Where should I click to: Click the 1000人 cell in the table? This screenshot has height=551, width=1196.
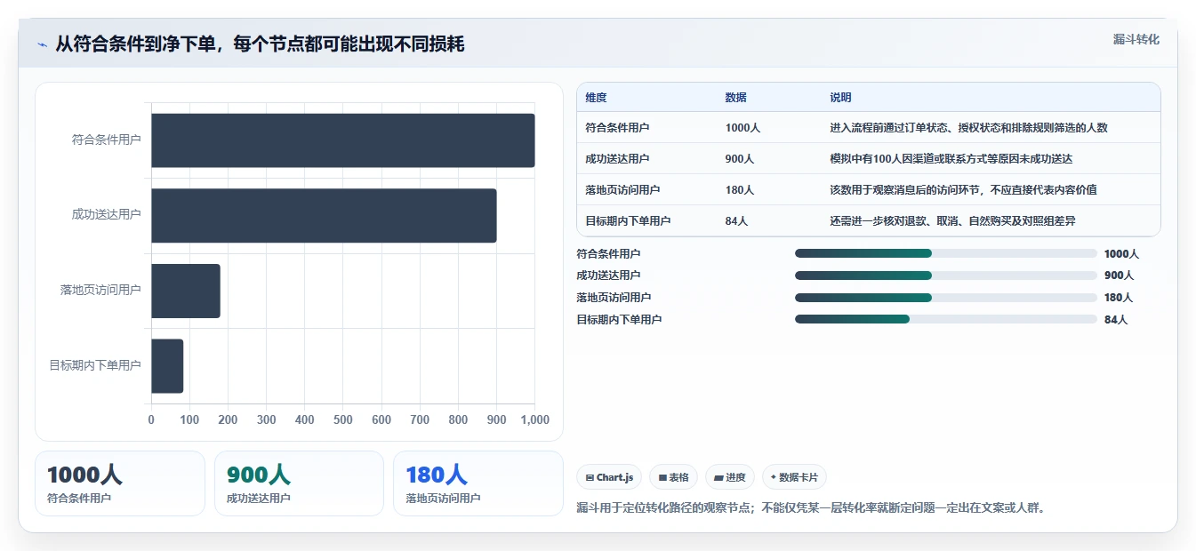click(x=742, y=128)
